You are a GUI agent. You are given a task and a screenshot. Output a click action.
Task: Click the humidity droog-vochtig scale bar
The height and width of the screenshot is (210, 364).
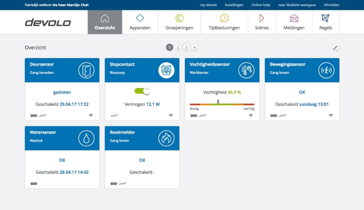click(222, 104)
